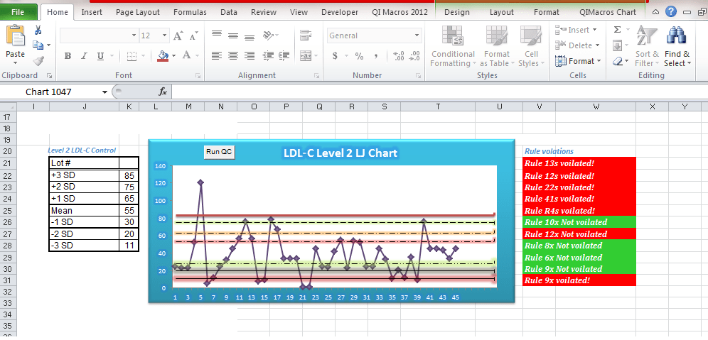This screenshot has width=708, height=340.
Task: Apply Percent Style
Action: coord(359,56)
